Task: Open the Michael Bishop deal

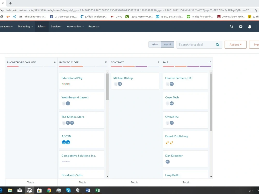Action: [123, 78]
